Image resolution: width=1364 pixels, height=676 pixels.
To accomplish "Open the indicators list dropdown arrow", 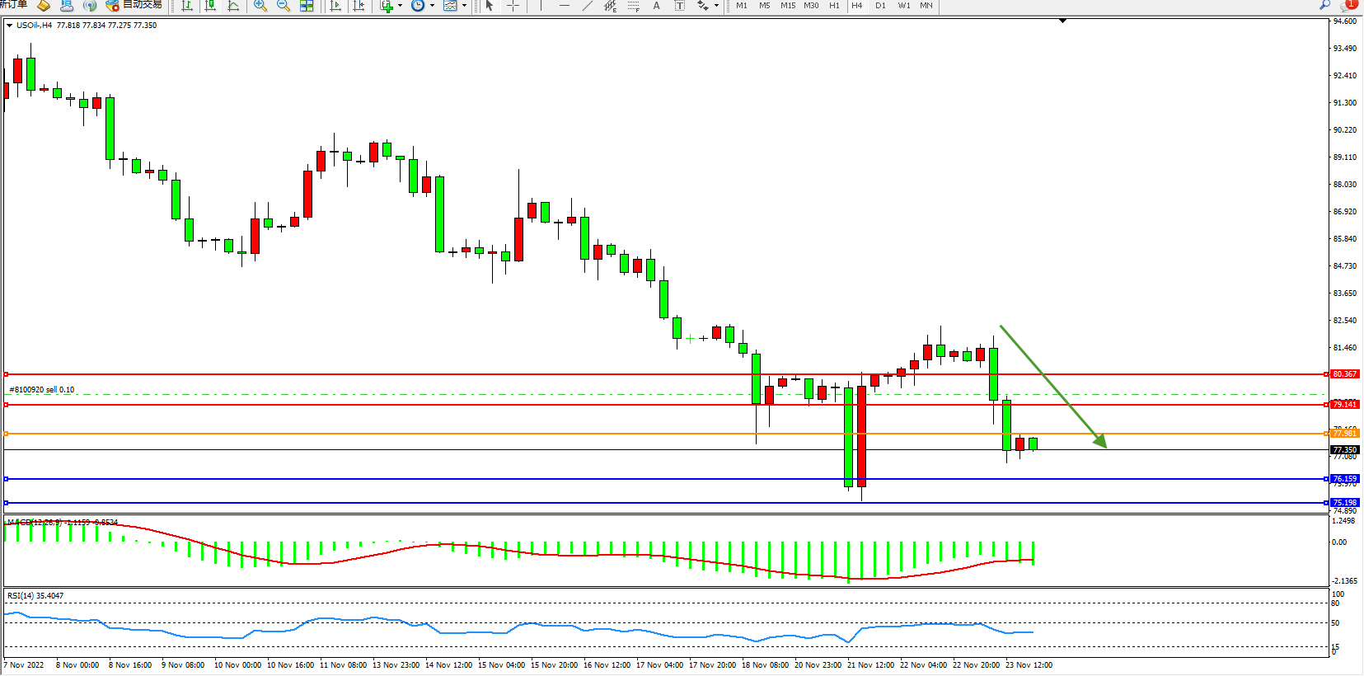I will (401, 6).
